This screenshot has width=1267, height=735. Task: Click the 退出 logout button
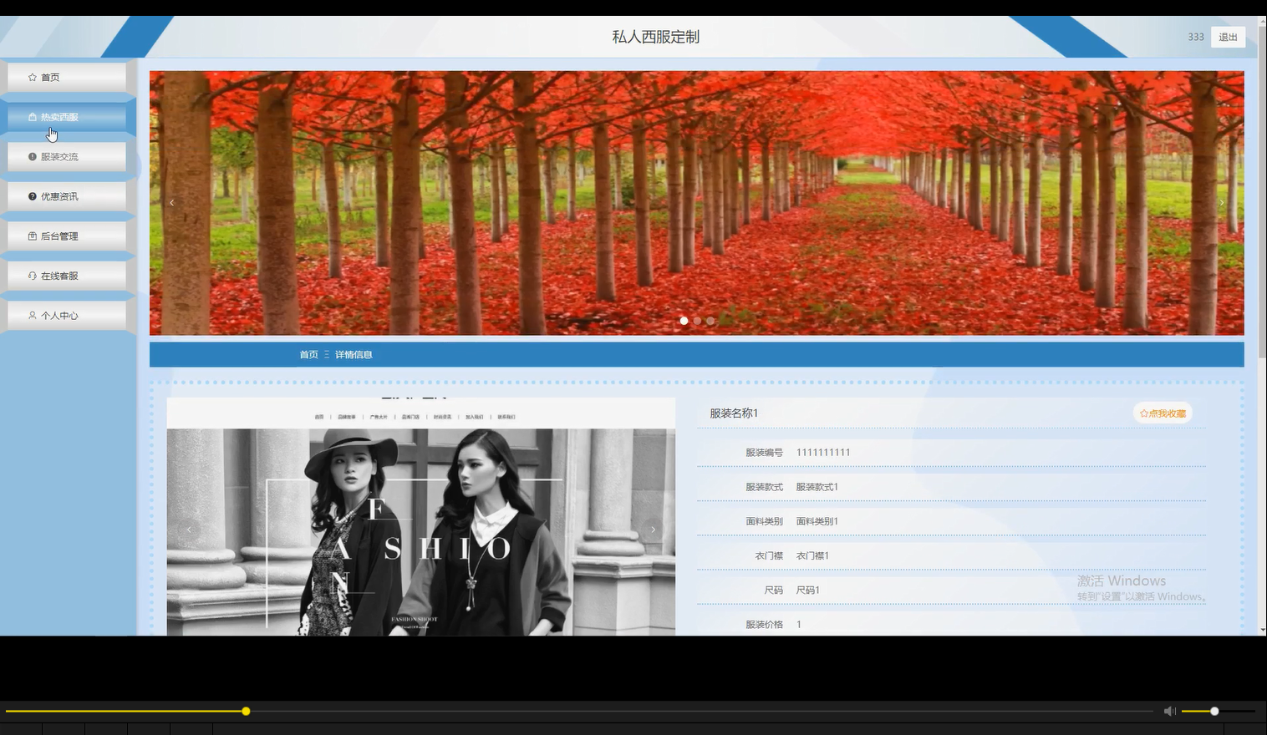(x=1226, y=37)
